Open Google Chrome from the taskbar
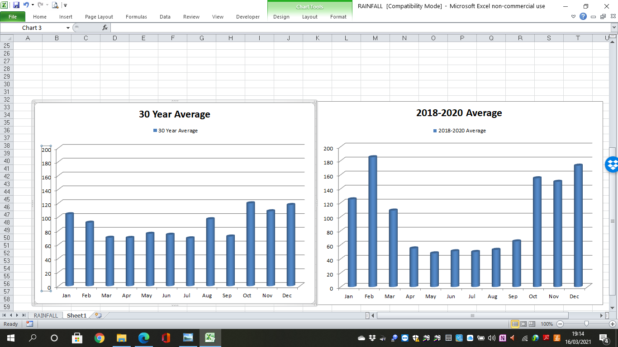This screenshot has width=618, height=347. (x=100, y=338)
